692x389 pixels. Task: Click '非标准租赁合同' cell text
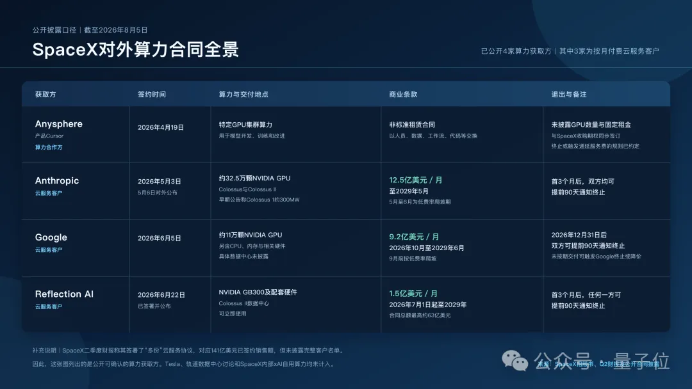(x=412, y=125)
